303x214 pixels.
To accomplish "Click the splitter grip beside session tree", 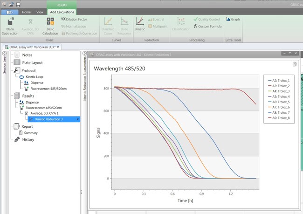I will (81, 192).
